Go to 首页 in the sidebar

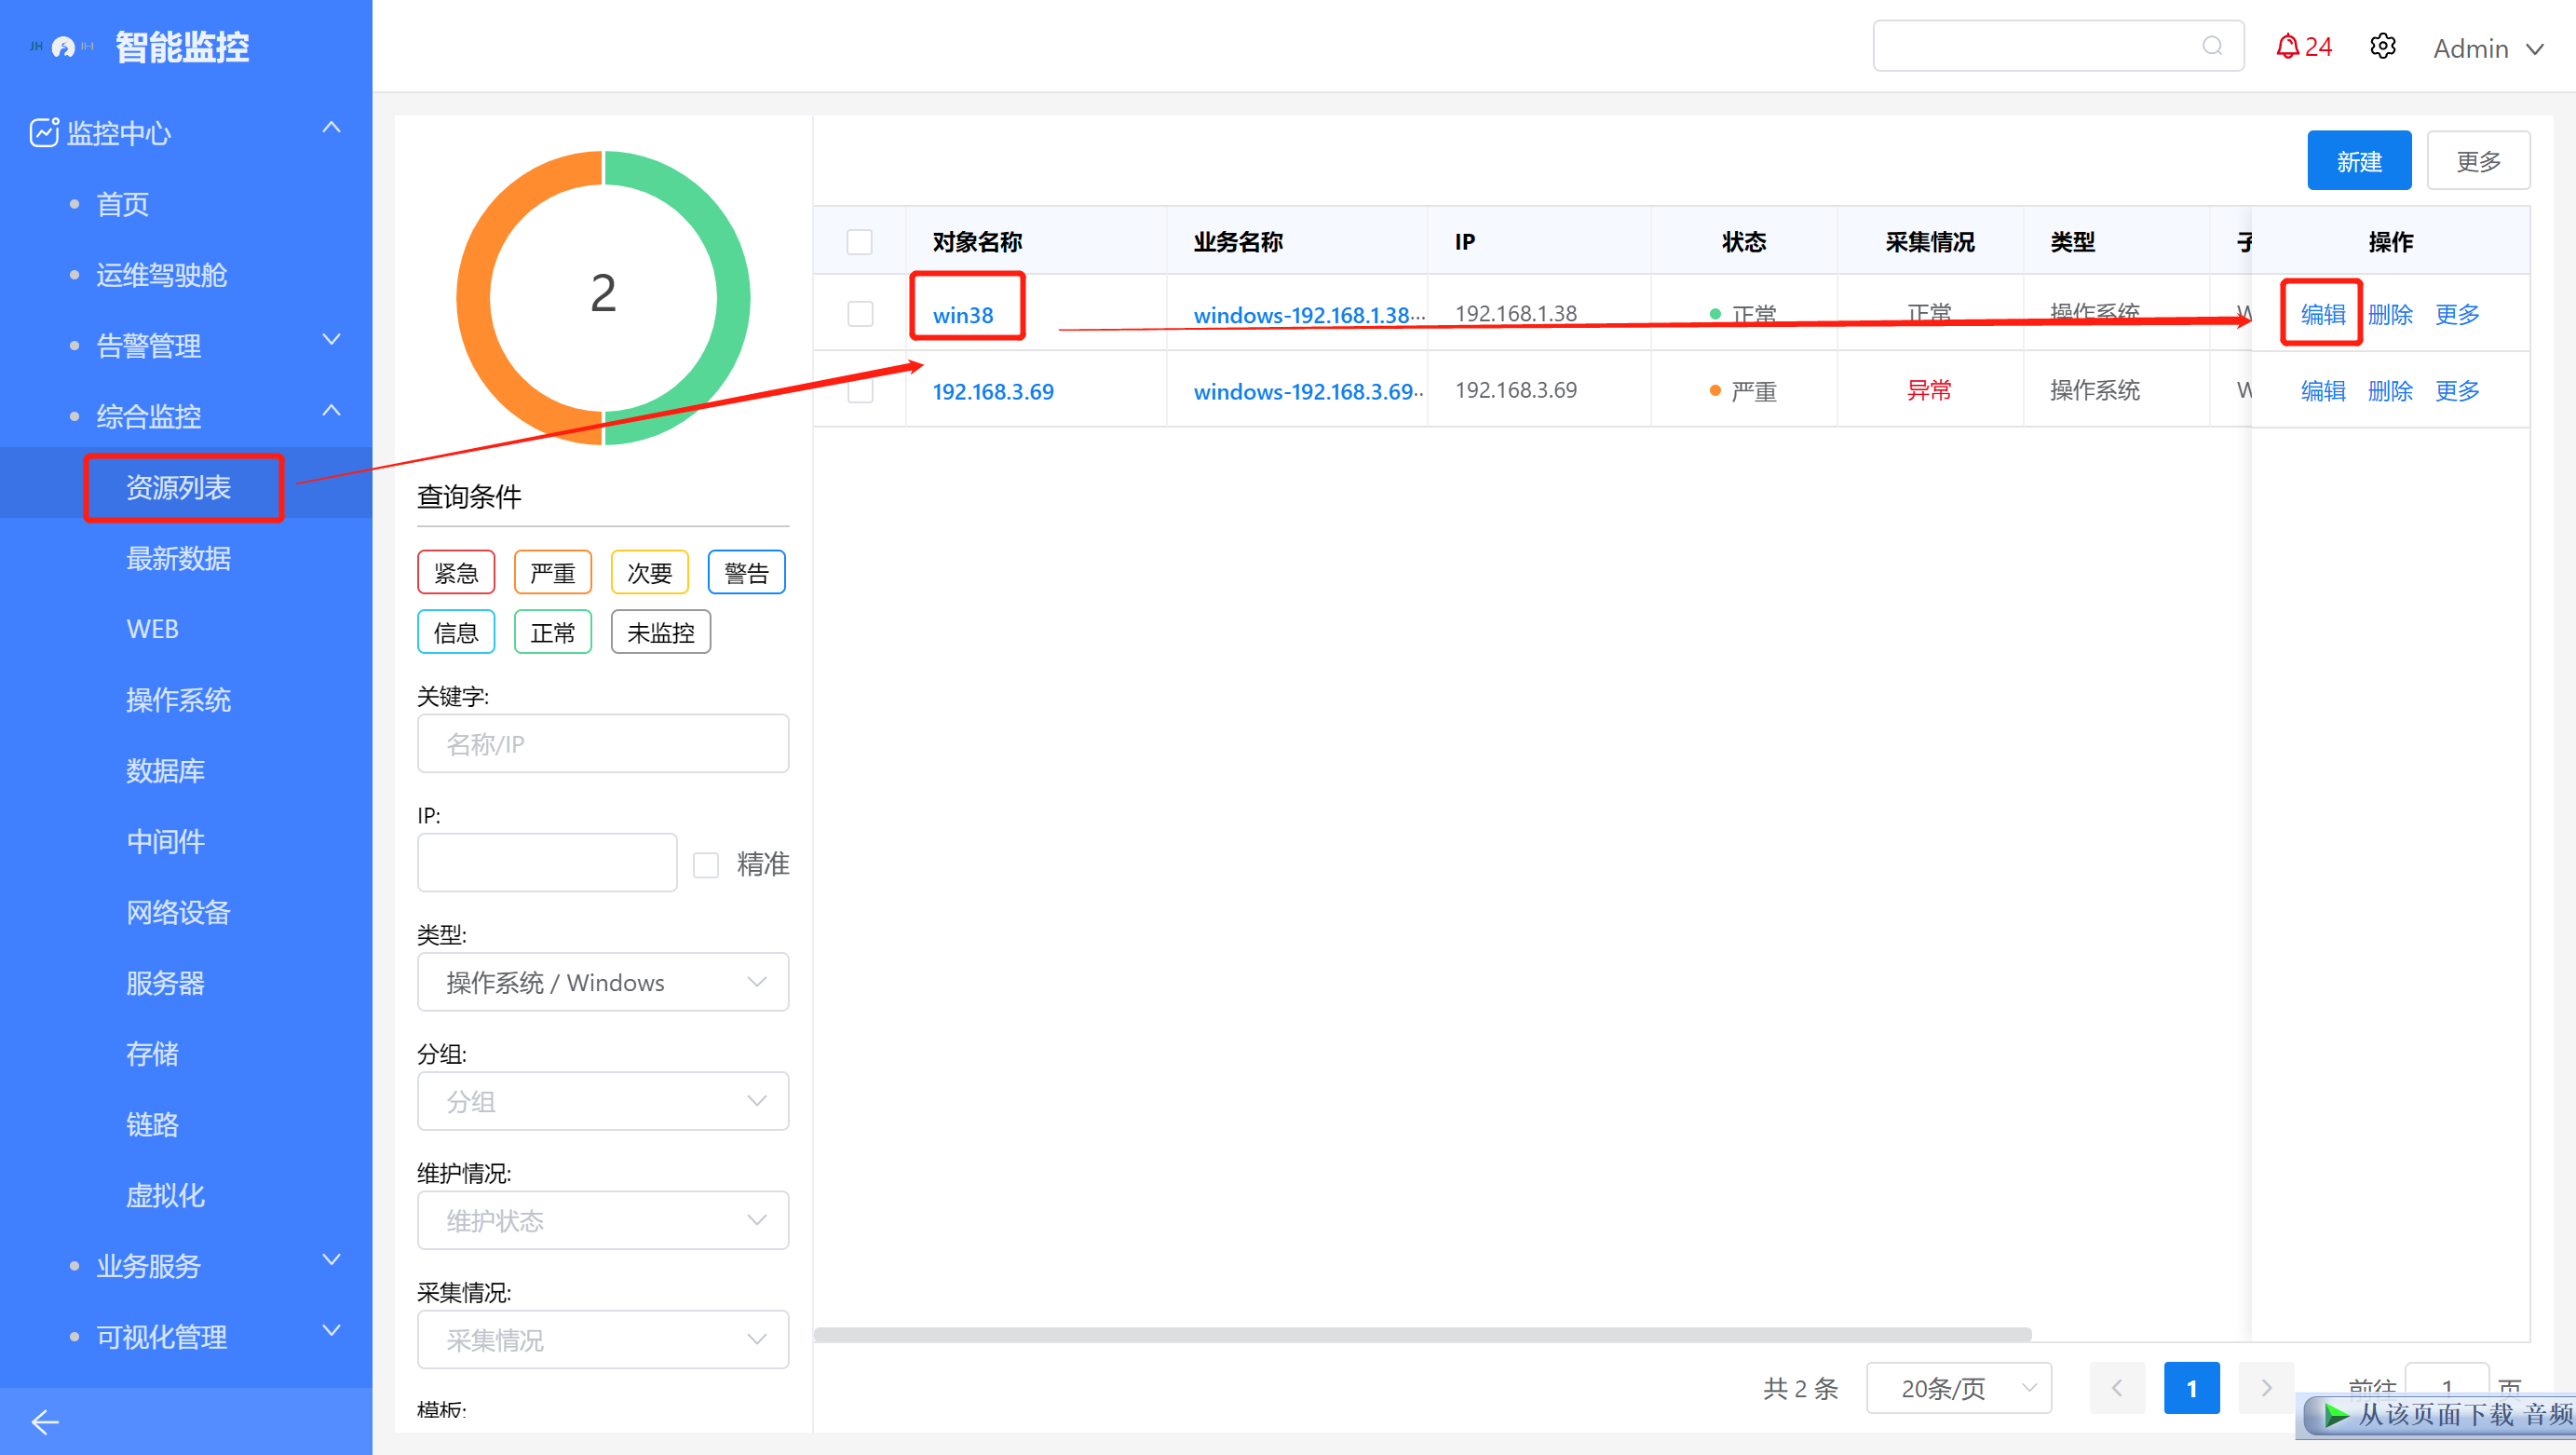pyautogui.click(x=122, y=204)
